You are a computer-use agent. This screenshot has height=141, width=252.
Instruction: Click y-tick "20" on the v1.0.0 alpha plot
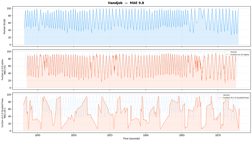point(9,81)
